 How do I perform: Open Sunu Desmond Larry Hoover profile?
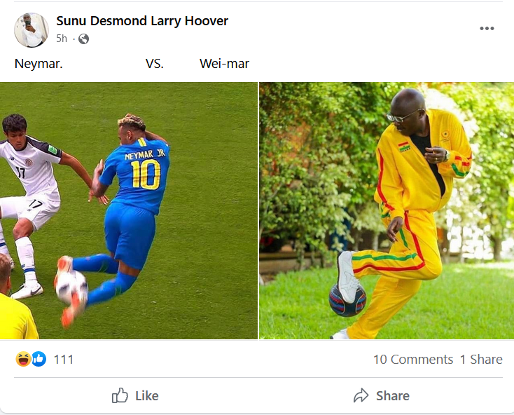pyautogui.click(x=142, y=20)
